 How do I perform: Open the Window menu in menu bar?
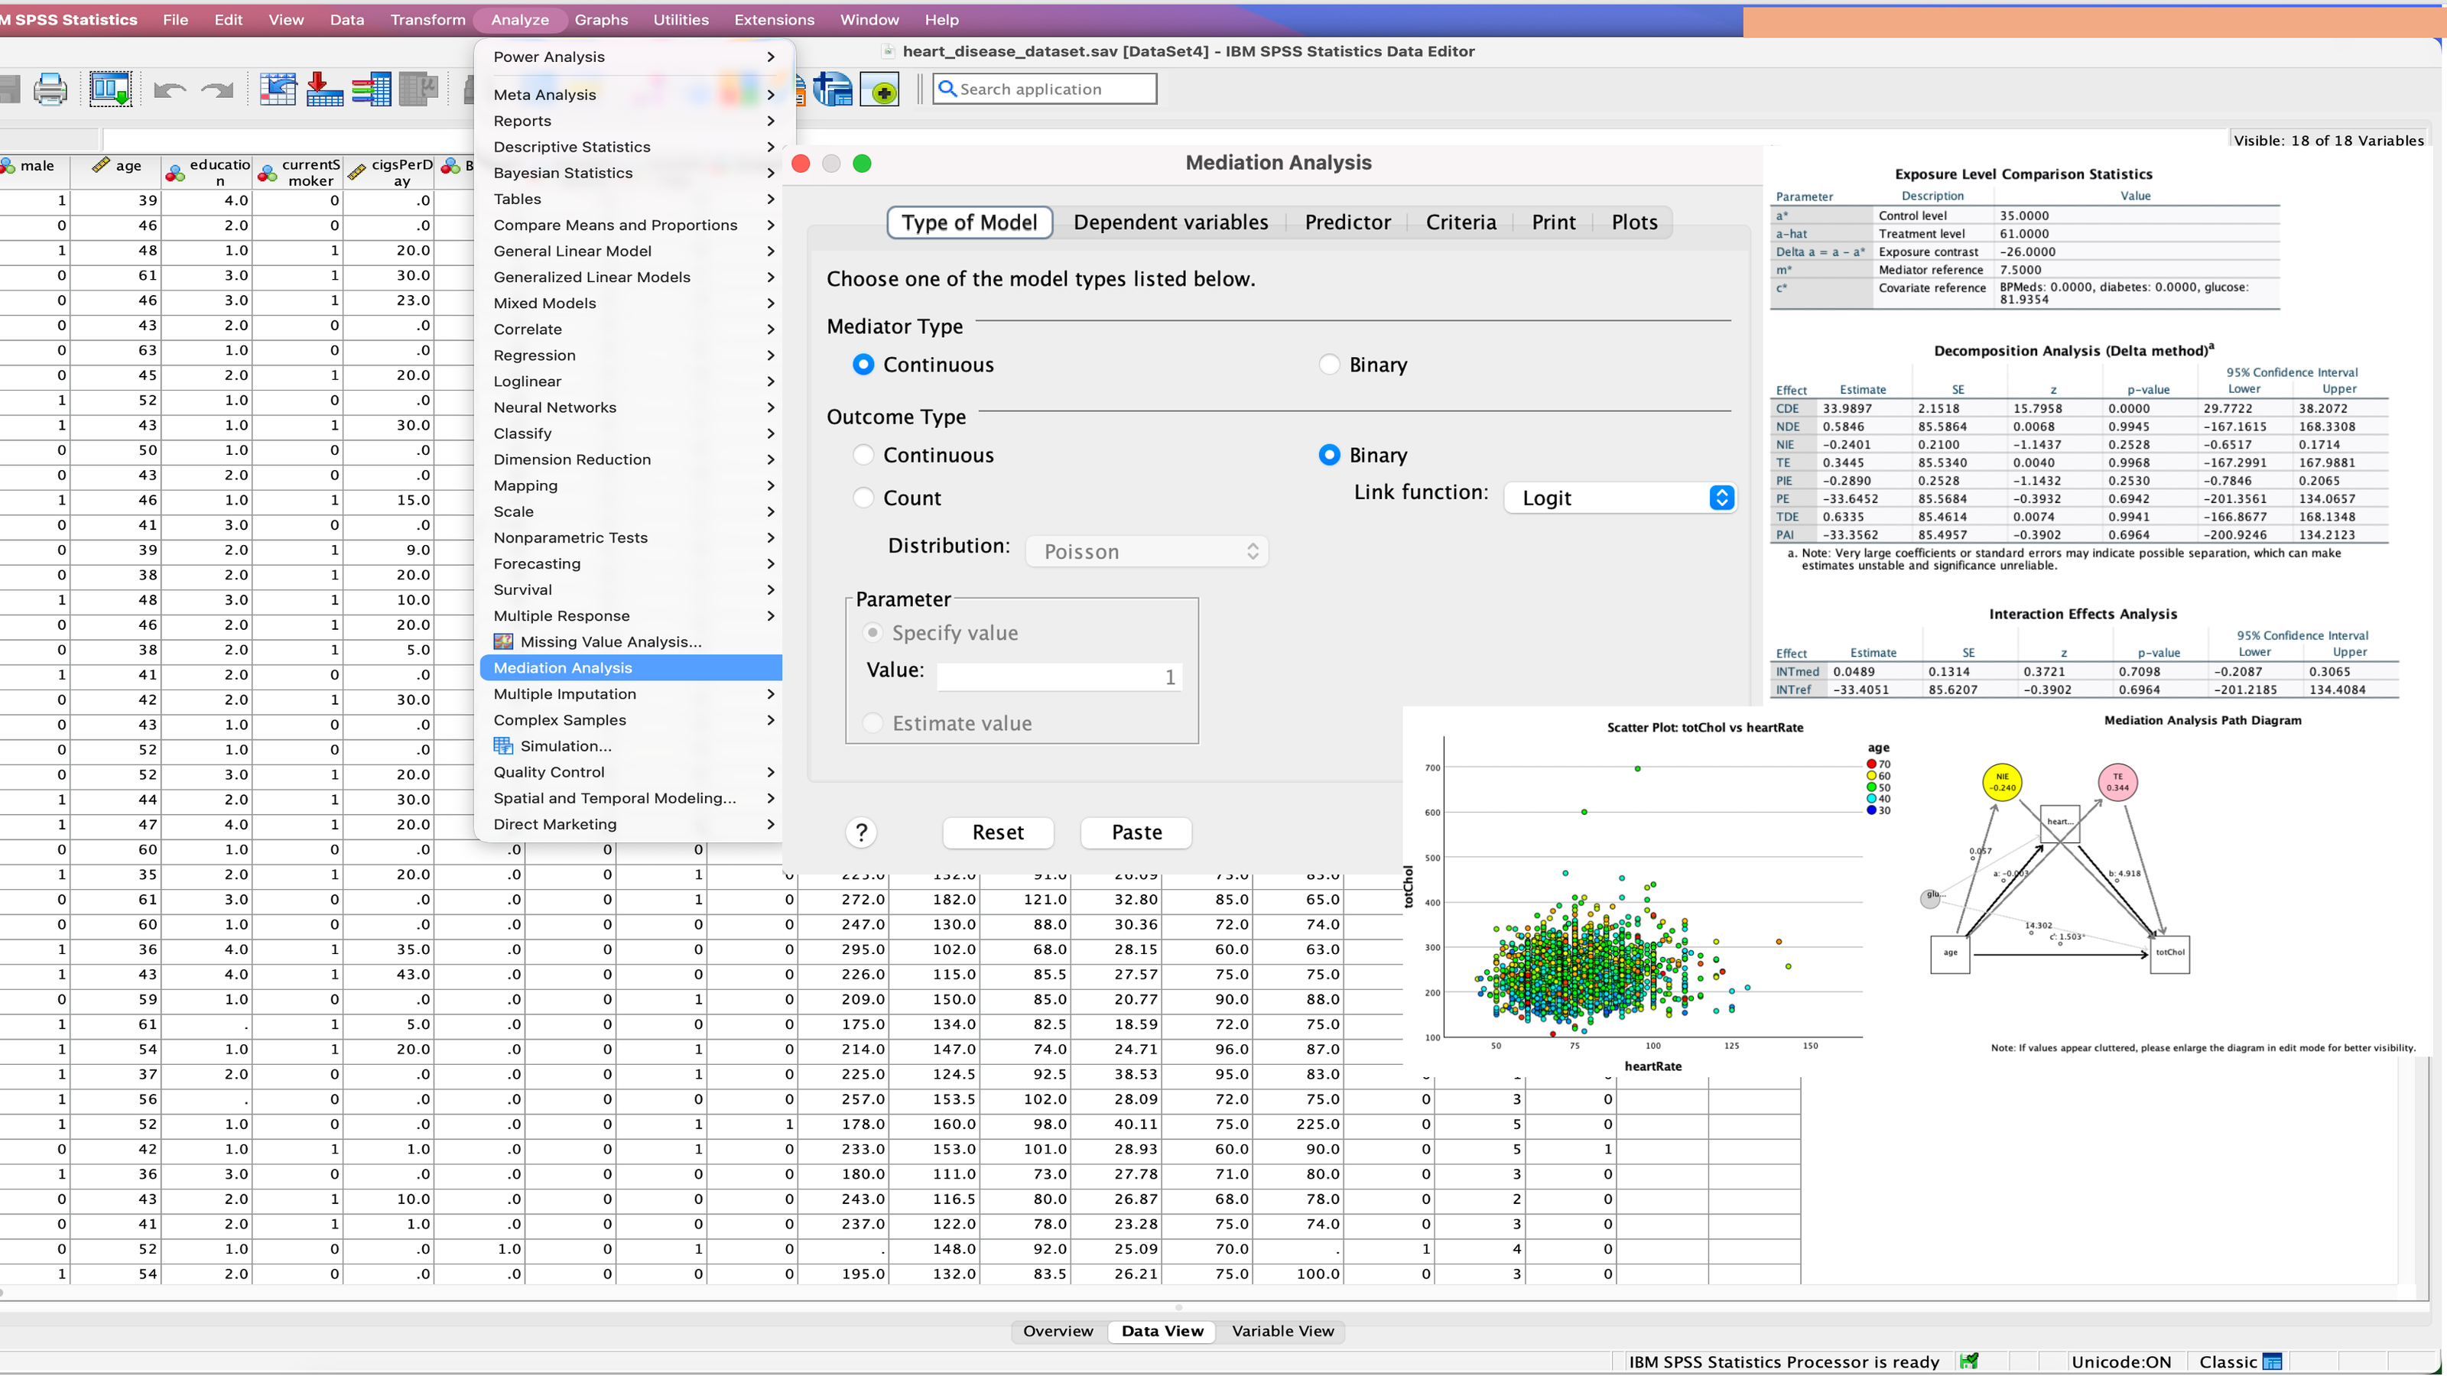pyautogui.click(x=868, y=19)
